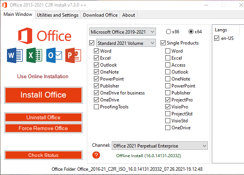Open the About tab

128,15
